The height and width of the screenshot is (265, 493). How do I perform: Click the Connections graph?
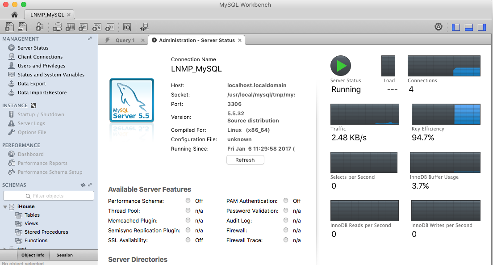(444, 66)
